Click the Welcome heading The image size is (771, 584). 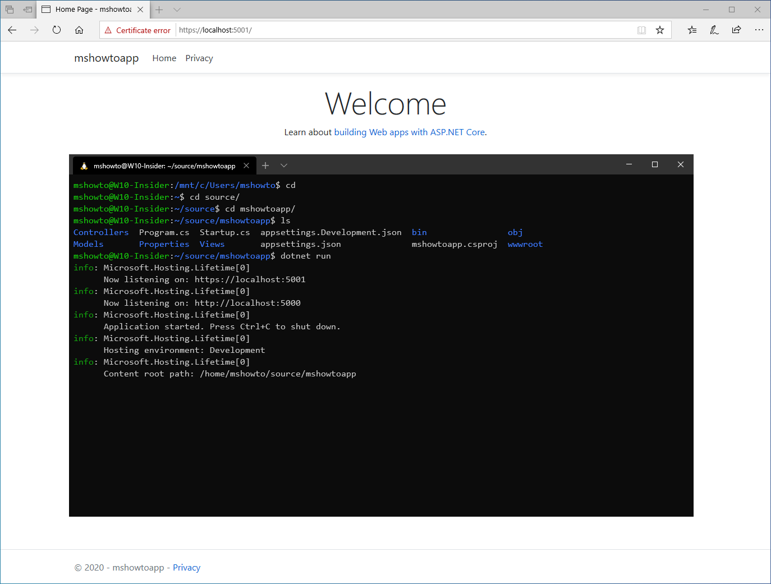(385, 104)
